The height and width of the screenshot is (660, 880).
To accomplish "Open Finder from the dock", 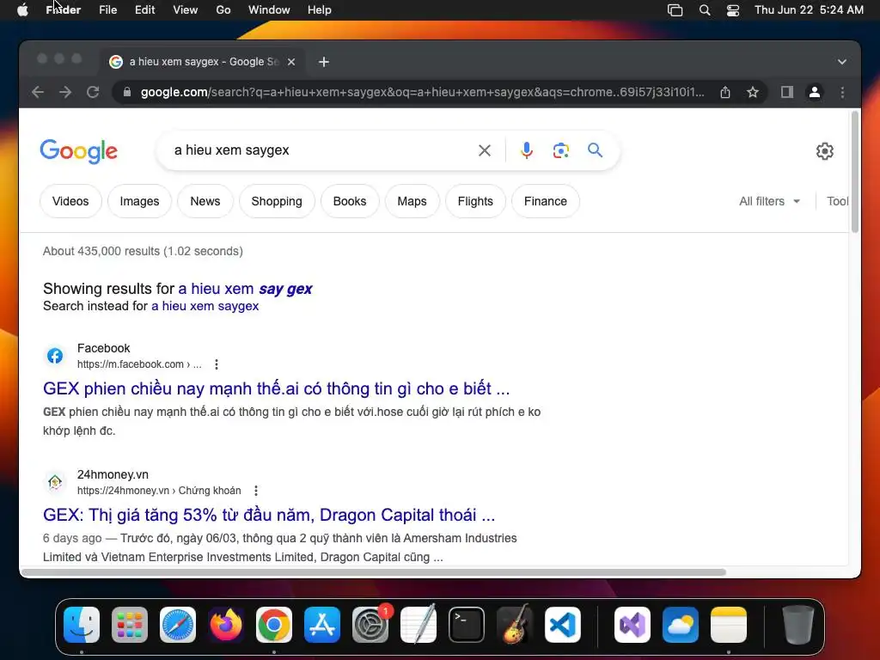I will pyautogui.click(x=82, y=625).
